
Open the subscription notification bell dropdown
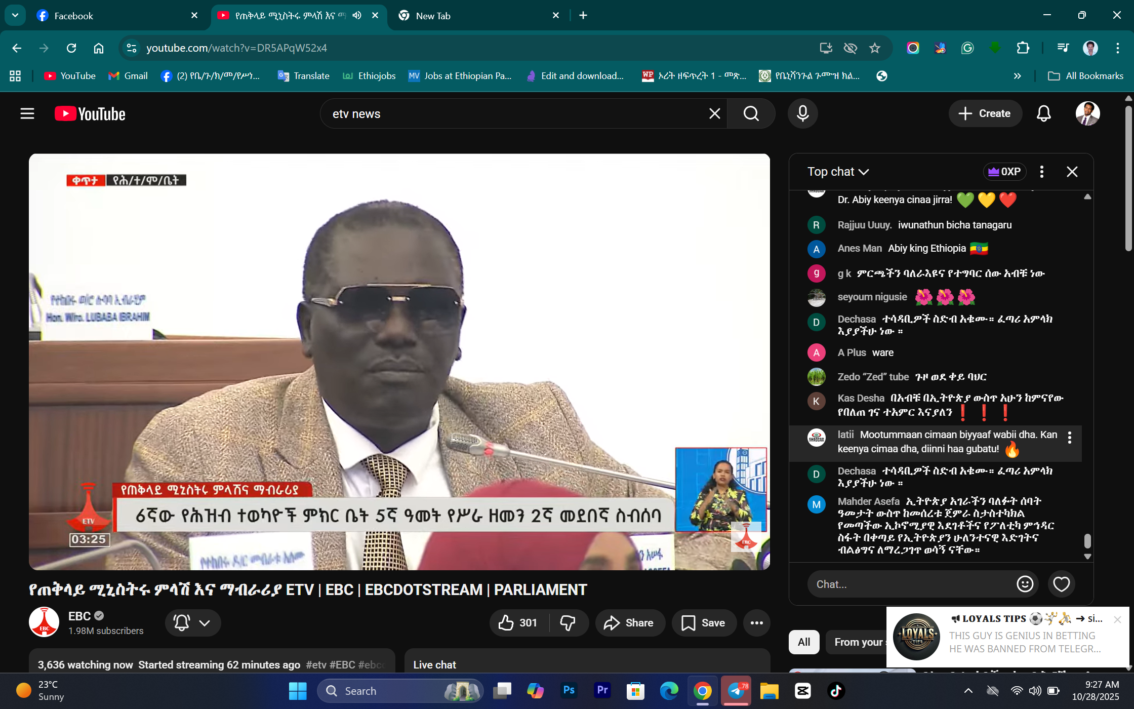(x=193, y=623)
